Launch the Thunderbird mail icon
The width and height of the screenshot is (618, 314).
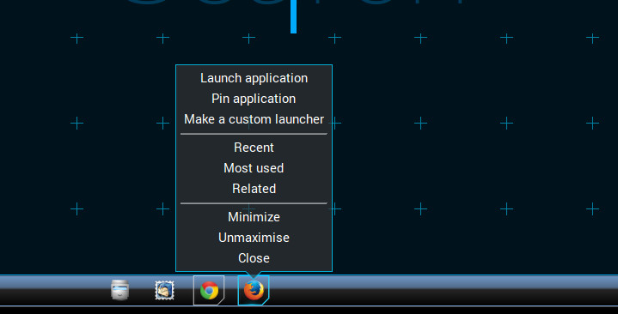click(x=164, y=290)
